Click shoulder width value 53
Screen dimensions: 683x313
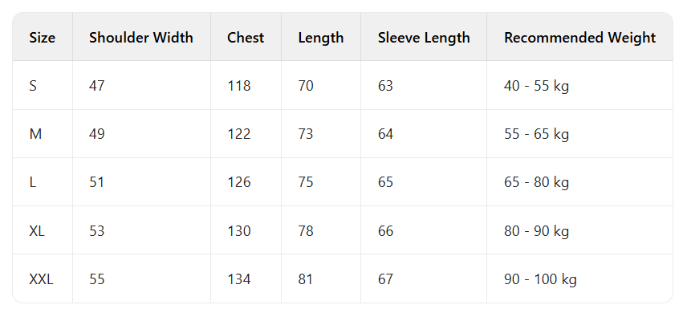[97, 230]
